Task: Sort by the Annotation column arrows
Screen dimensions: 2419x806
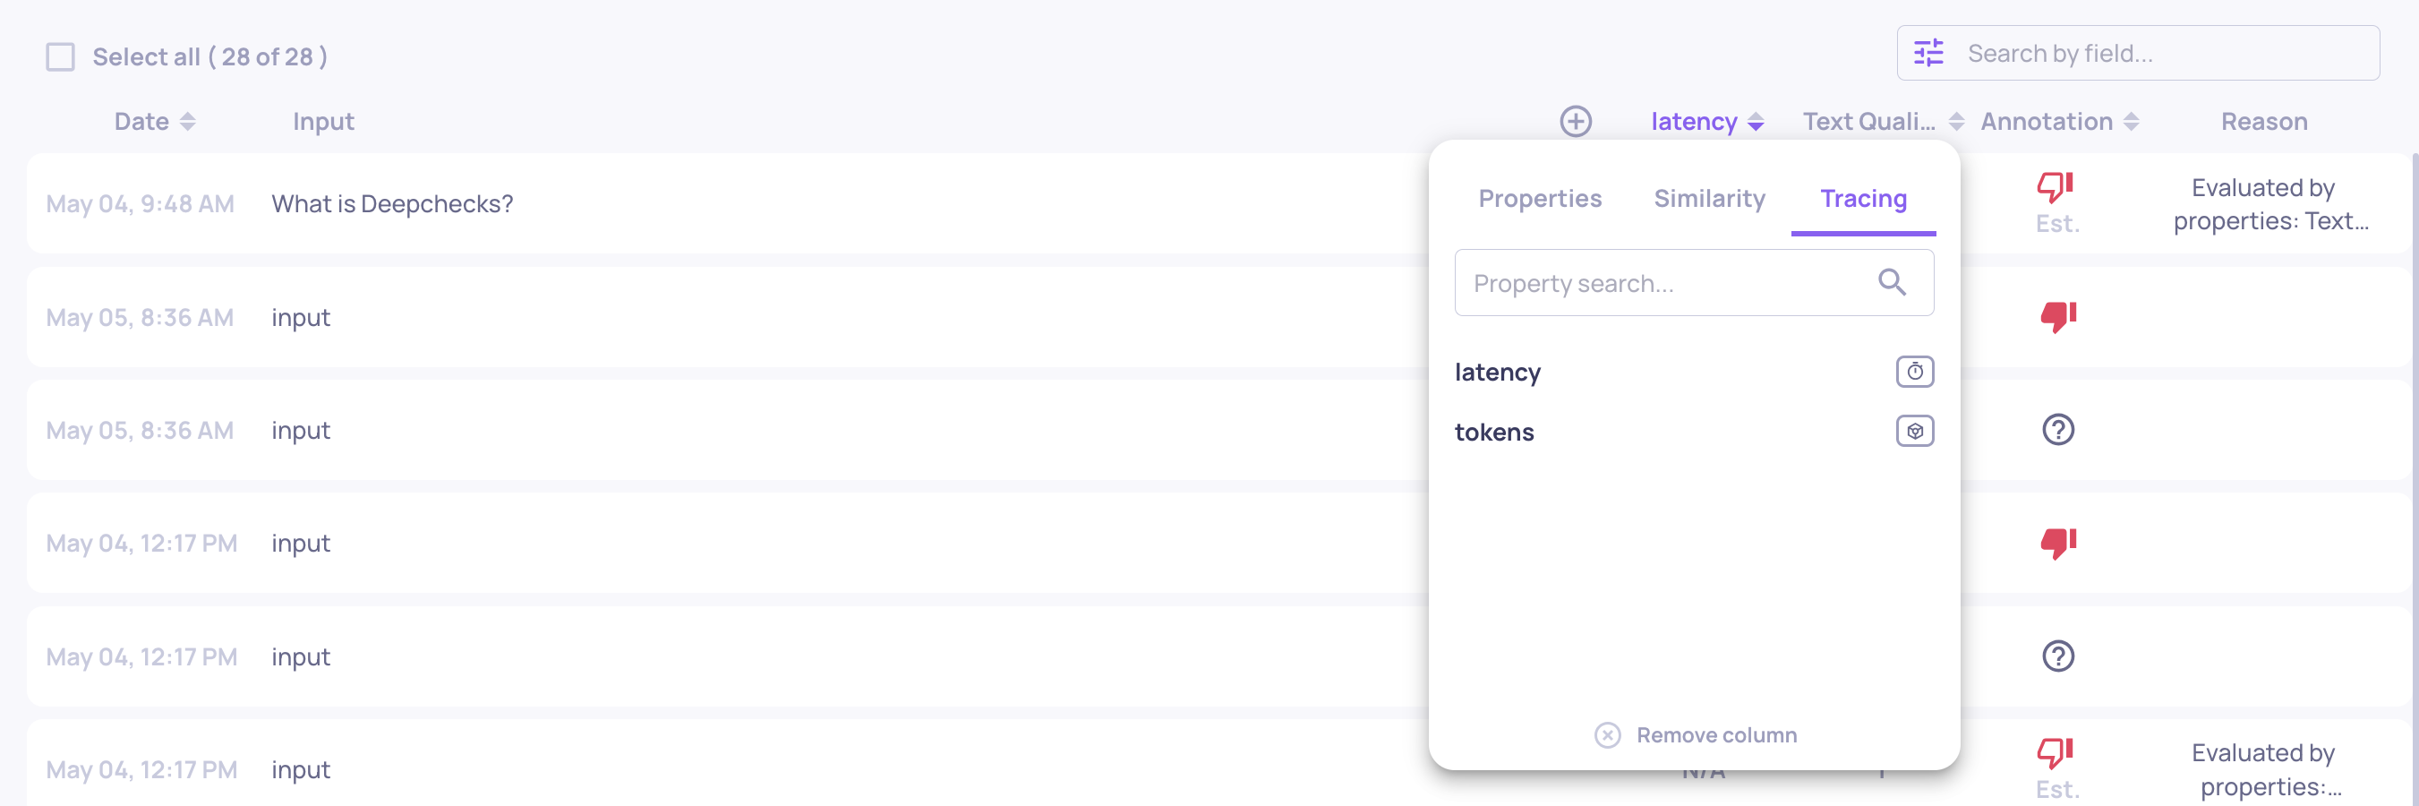Action: [x=2132, y=121]
